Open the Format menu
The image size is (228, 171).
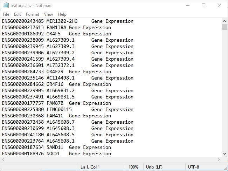[x=33, y=14]
